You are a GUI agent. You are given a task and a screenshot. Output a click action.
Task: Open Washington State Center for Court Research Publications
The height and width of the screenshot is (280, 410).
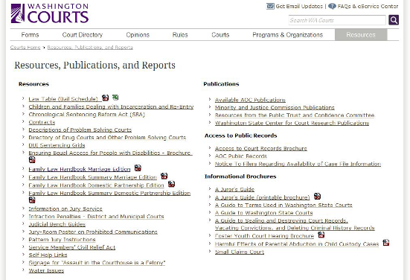(292, 123)
